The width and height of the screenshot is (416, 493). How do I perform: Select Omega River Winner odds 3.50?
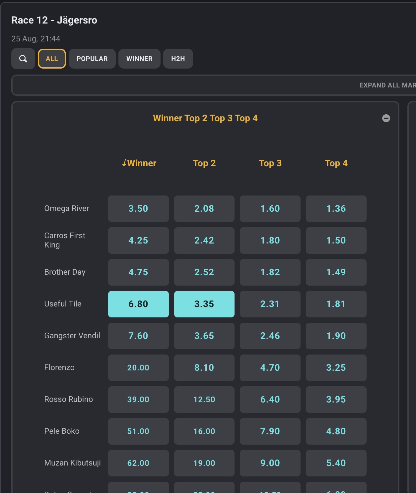138,209
